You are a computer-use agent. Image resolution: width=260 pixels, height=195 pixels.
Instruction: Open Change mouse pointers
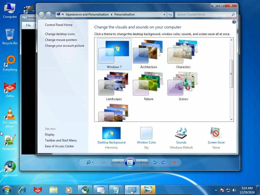61,40
